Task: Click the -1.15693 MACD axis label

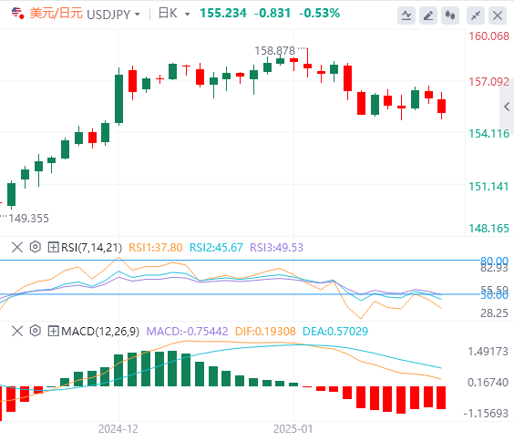Action: click(486, 413)
